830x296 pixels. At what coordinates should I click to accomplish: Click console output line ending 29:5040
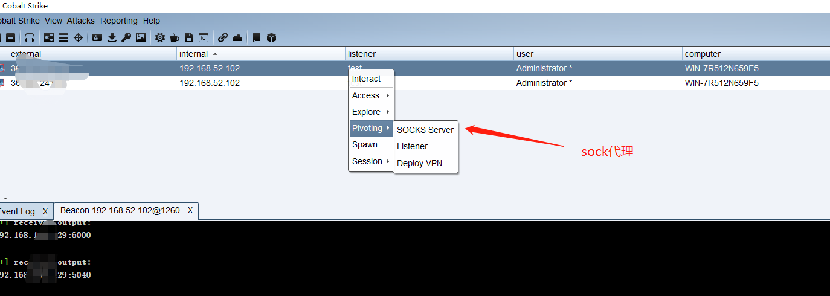45,275
